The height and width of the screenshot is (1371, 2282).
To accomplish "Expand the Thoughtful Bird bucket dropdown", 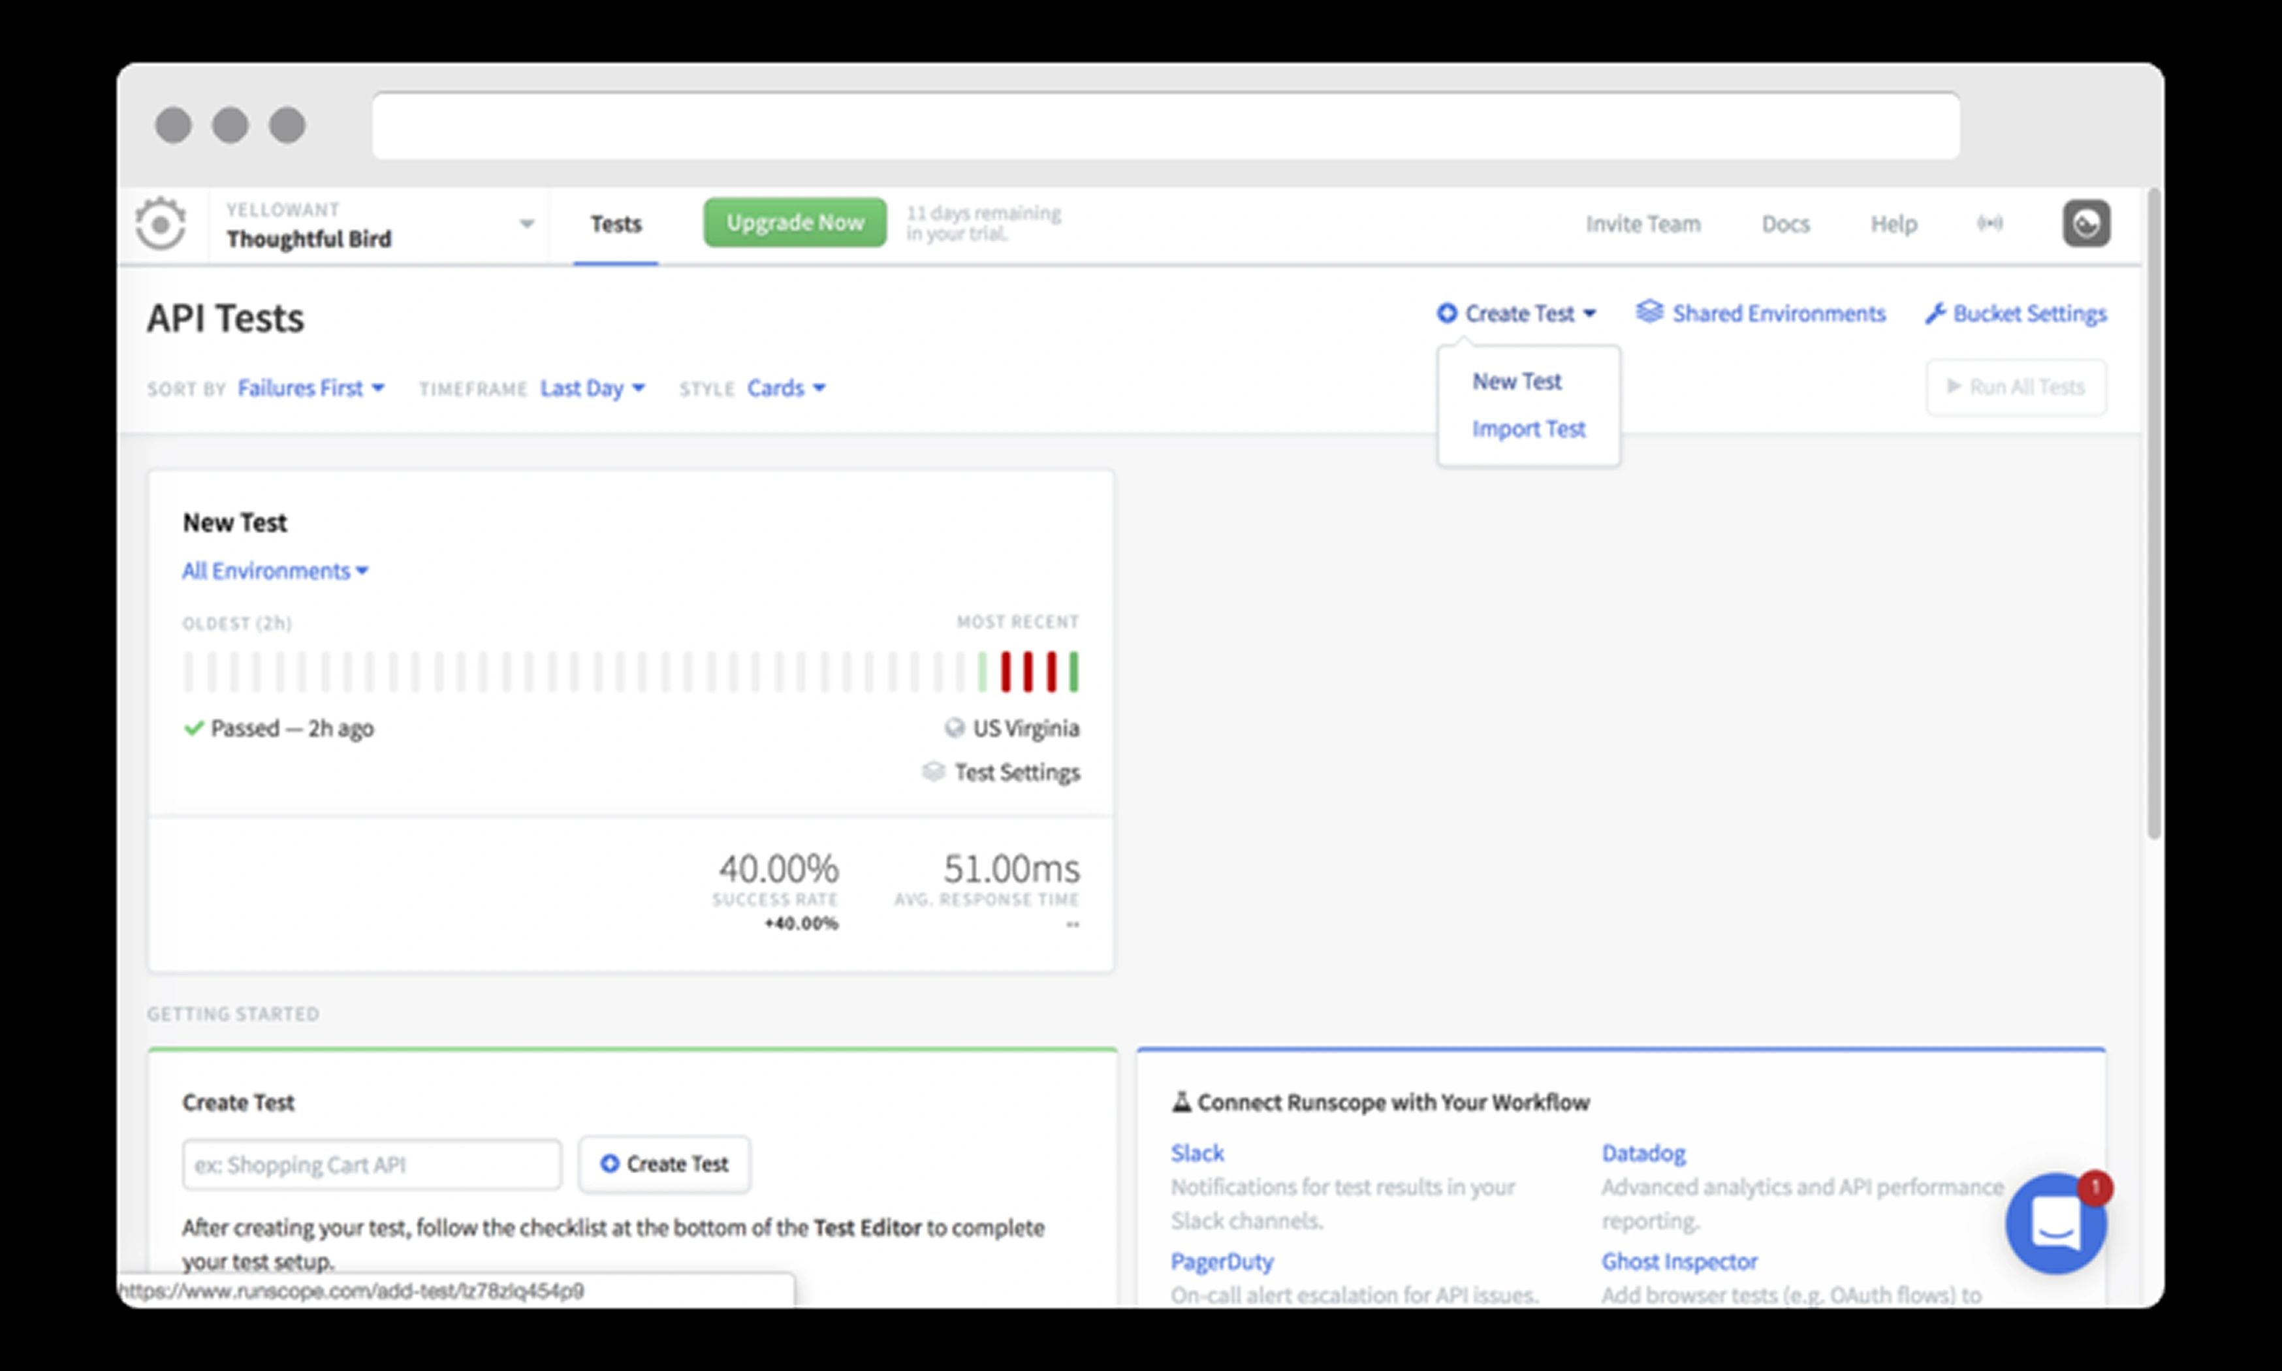I will coord(526,223).
